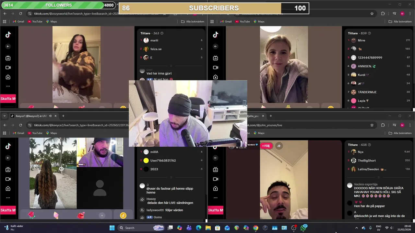Open WhatsApp from taskbar
Image resolution: width=415 pixels, height=233 pixels.
coord(303,228)
